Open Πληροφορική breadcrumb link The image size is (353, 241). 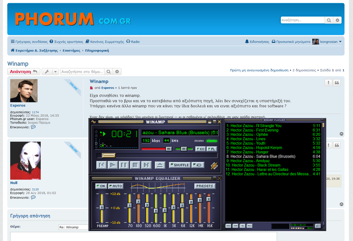tap(97, 50)
